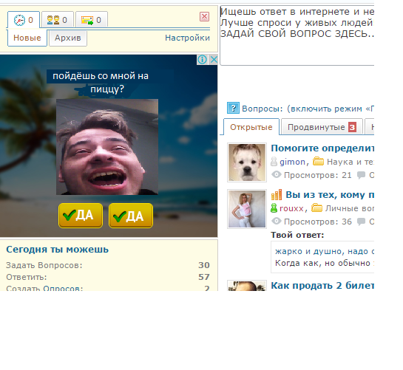Close the notifications panel with red X
403x370 pixels.
(x=204, y=17)
